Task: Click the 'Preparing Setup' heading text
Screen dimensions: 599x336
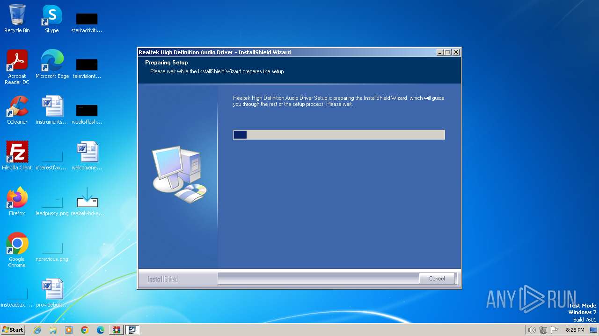Action: 166,63
